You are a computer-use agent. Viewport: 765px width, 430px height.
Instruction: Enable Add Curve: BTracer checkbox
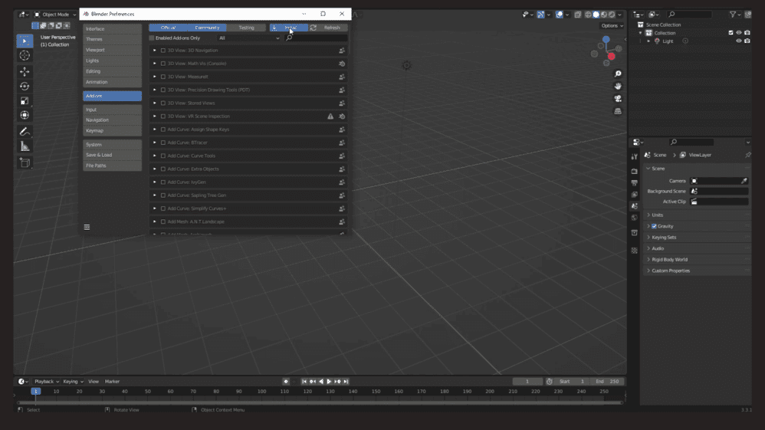click(x=163, y=143)
